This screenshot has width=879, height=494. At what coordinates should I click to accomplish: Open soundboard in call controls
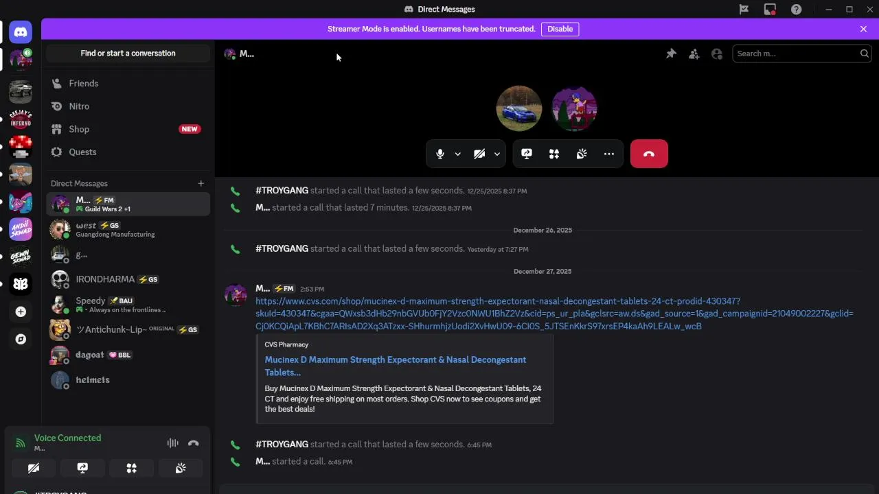pyautogui.click(x=582, y=154)
